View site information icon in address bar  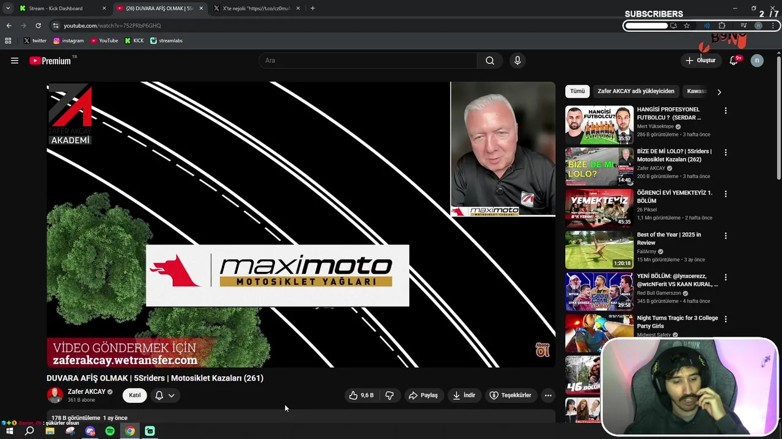click(56, 26)
